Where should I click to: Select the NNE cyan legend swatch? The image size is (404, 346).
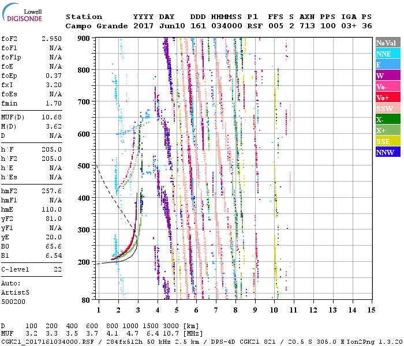pyautogui.click(x=388, y=54)
